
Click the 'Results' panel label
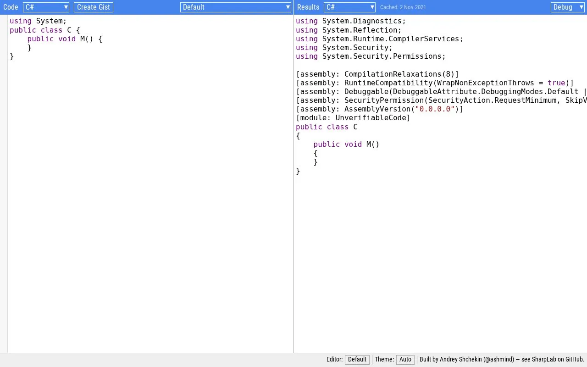[308, 7]
